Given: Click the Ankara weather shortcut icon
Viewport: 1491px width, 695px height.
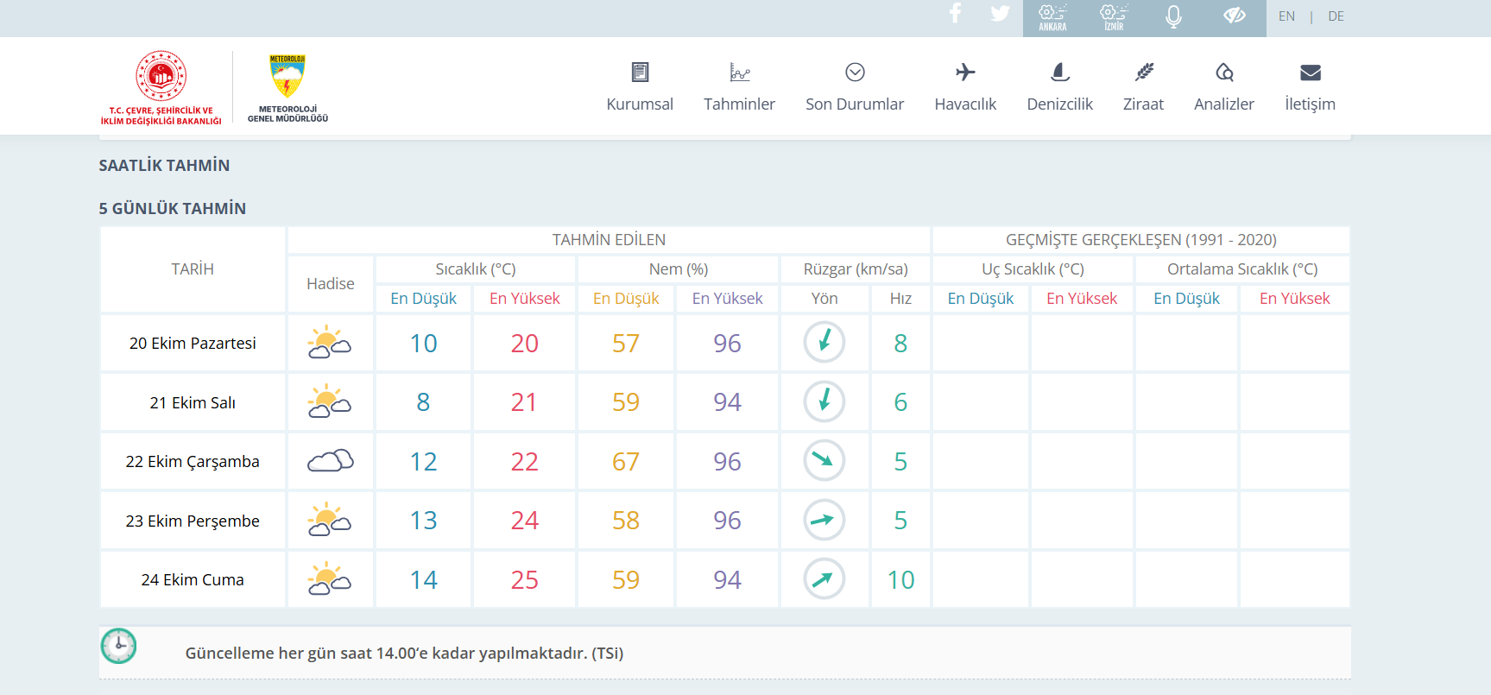Looking at the screenshot, I should 1052,17.
